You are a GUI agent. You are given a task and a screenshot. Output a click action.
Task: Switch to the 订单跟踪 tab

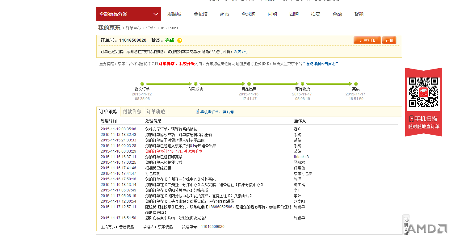coord(108,111)
